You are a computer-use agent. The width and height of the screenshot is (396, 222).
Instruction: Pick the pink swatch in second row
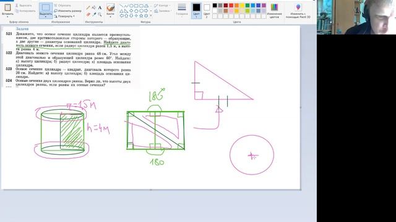(x=231, y=11)
